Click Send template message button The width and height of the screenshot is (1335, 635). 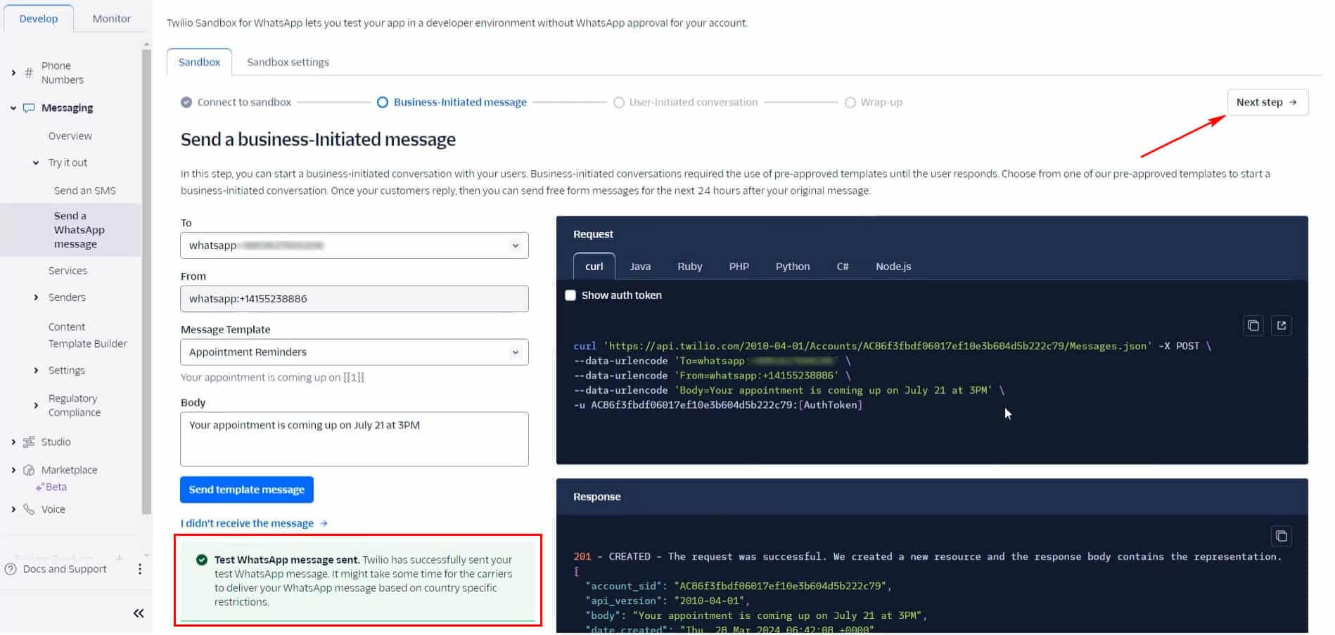pos(247,489)
